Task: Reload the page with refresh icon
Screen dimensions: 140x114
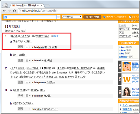Action: pyautogui.click(x=14, y=11)
